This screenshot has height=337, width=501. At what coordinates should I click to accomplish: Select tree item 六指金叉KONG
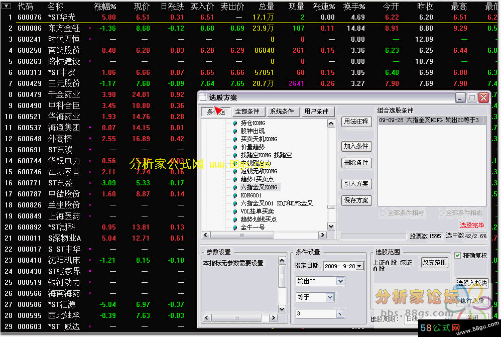tap(259, 187)
